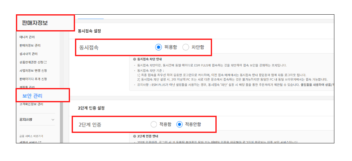Viewport: 352px width, 161px height.
Task: Select the 적용안함 radio for 2단계 인증
Action: point(179,125)
